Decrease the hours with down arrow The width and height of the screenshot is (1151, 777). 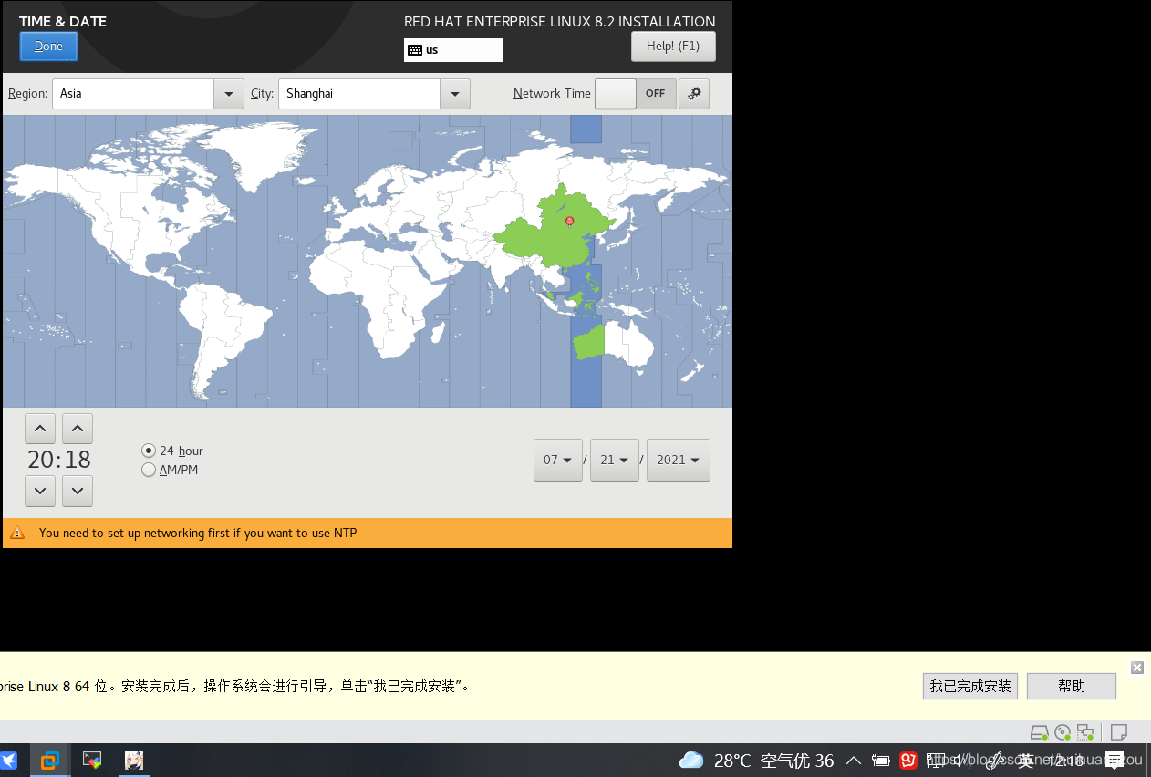click(40, 491)
